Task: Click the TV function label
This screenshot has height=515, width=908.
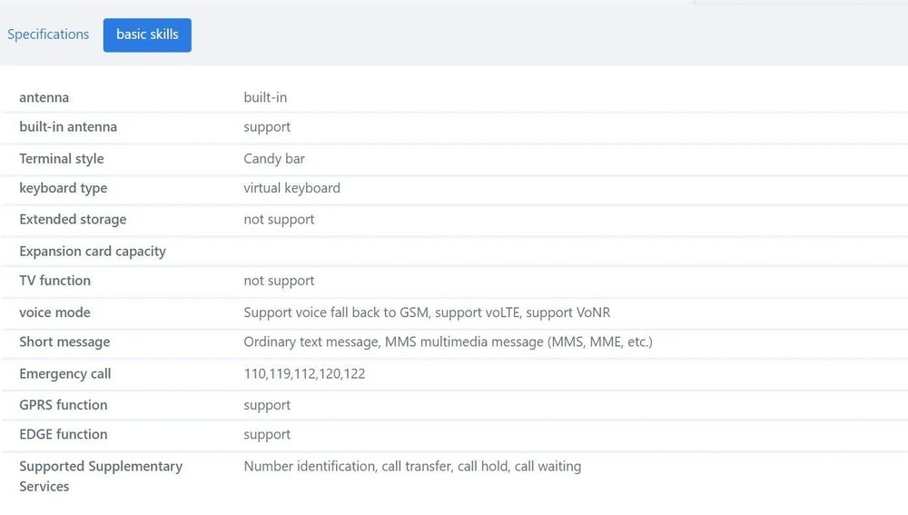Action: [x=54, y=281]
